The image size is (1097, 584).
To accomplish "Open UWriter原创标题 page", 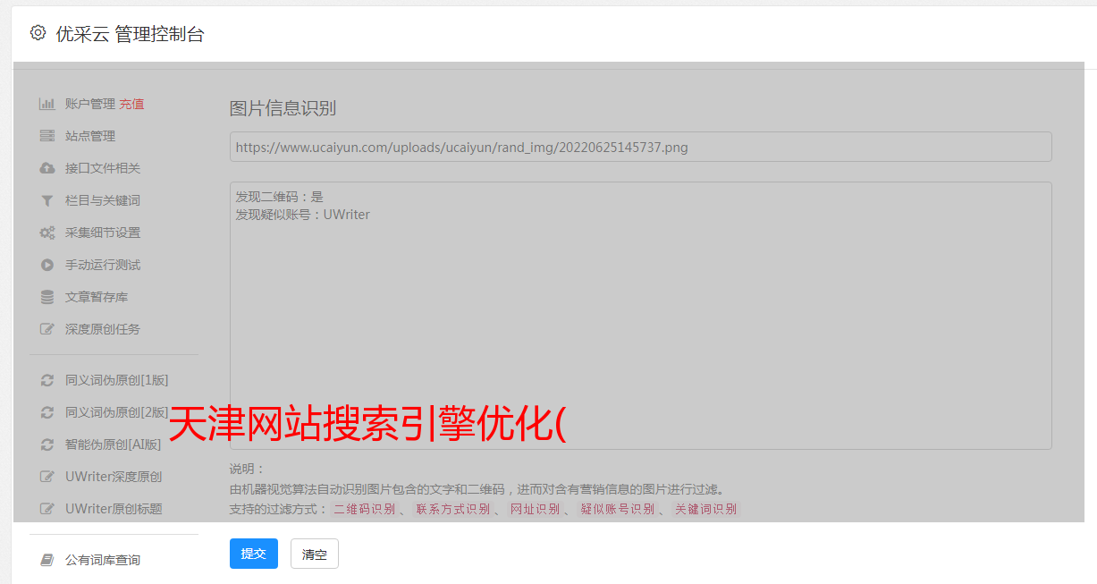I will pyautogui.click(x=114, y=509).
